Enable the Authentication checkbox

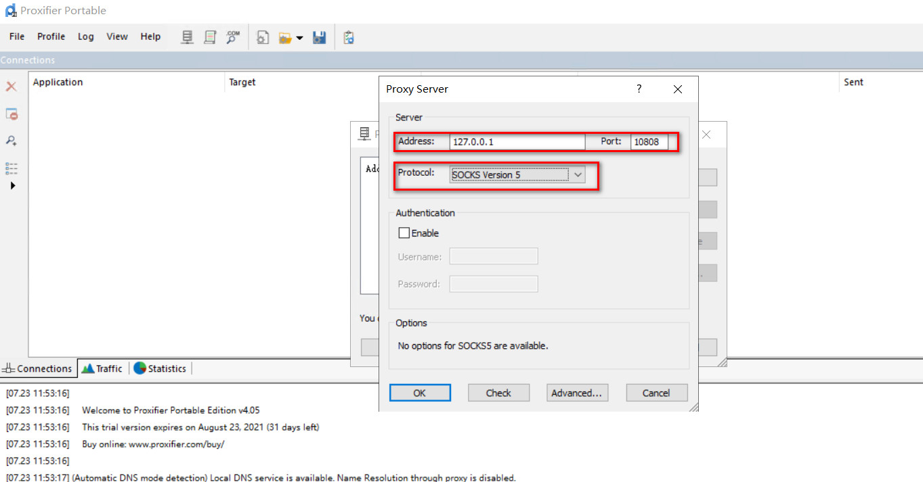click(404, 233)
